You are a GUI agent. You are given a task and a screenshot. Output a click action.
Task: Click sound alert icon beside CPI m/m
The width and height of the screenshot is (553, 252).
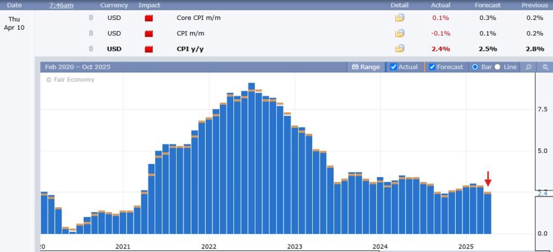(91, 33)
